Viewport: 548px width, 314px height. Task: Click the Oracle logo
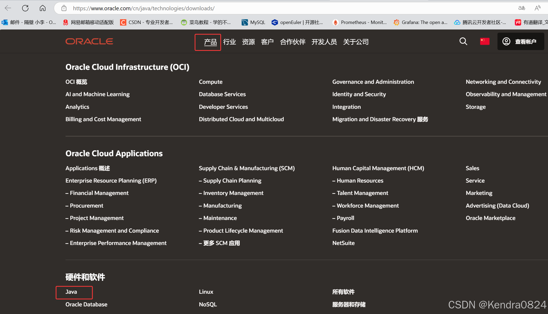[89, 41]
